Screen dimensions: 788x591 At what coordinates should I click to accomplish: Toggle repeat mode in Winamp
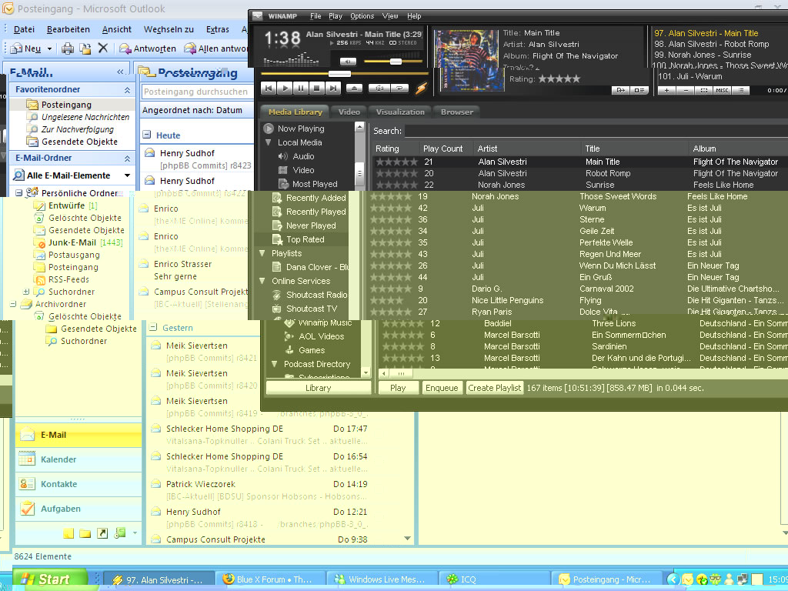tap(399, 88)
